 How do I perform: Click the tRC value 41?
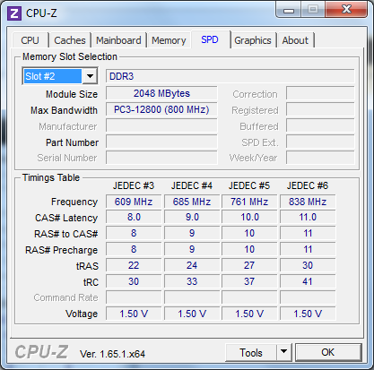pos(308,281)
